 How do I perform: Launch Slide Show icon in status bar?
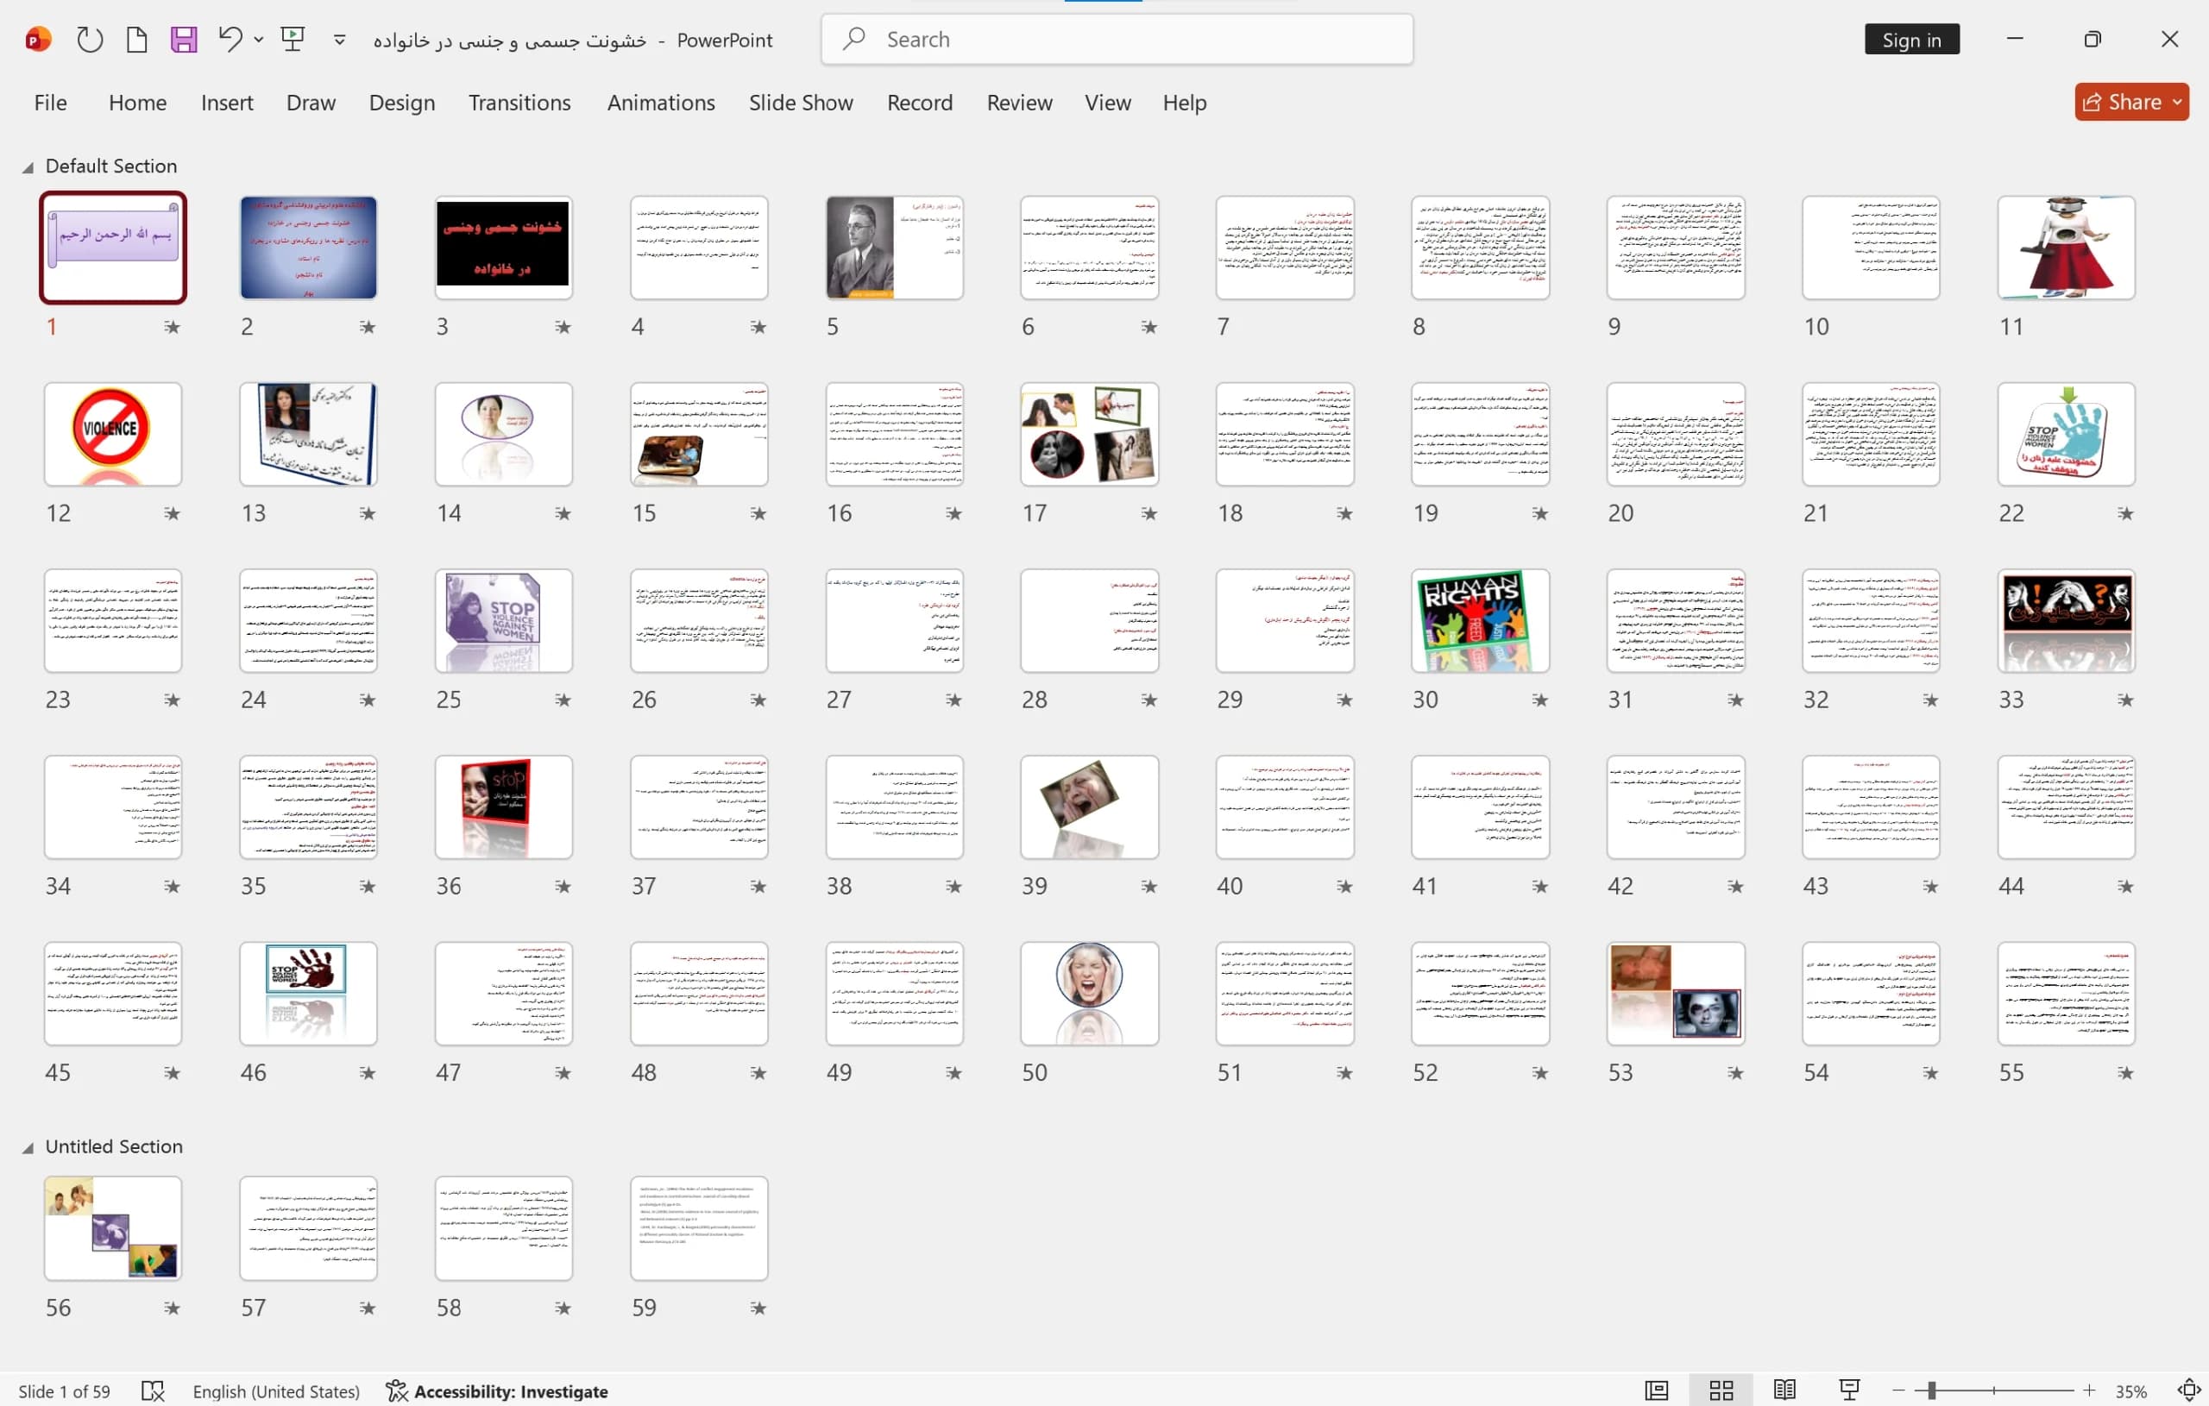[1849, 1390]
